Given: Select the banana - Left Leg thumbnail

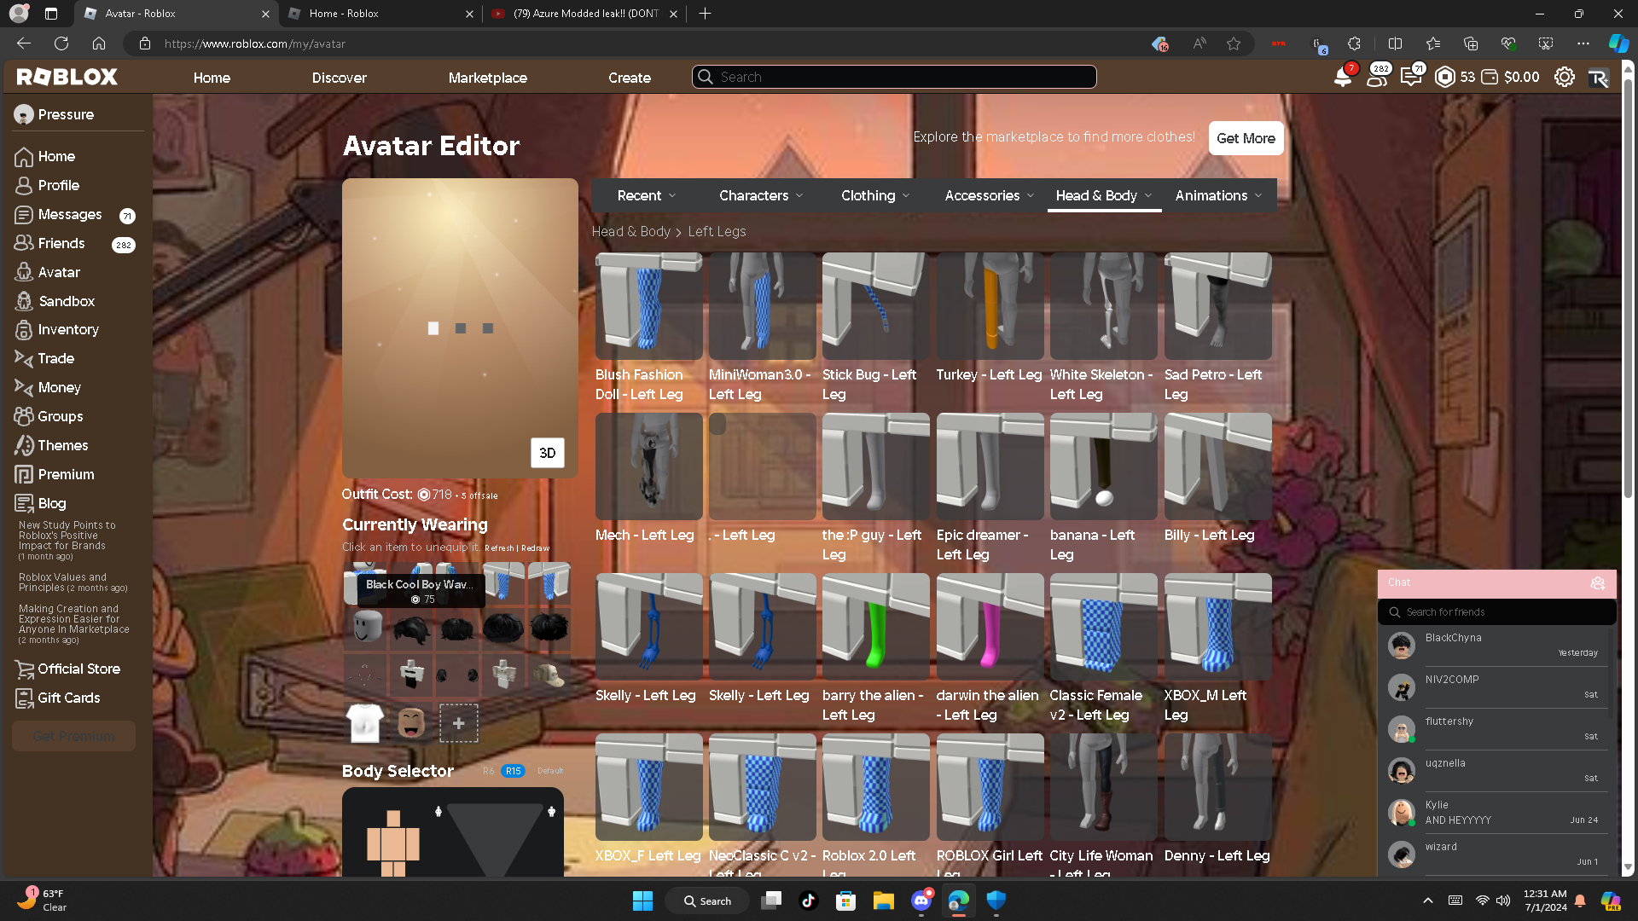Looking at the screenshot, I should click(x=1103, y=466).
